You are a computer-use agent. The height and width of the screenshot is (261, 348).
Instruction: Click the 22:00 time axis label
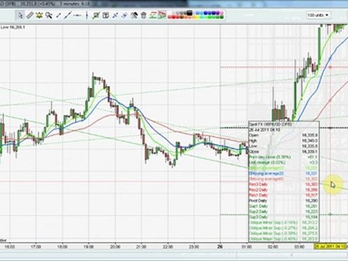point(167,247)
